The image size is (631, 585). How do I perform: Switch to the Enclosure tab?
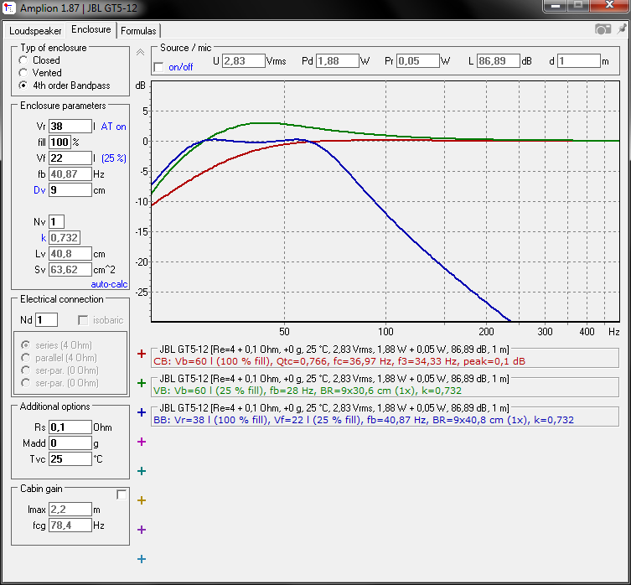[x=91, y=29]
